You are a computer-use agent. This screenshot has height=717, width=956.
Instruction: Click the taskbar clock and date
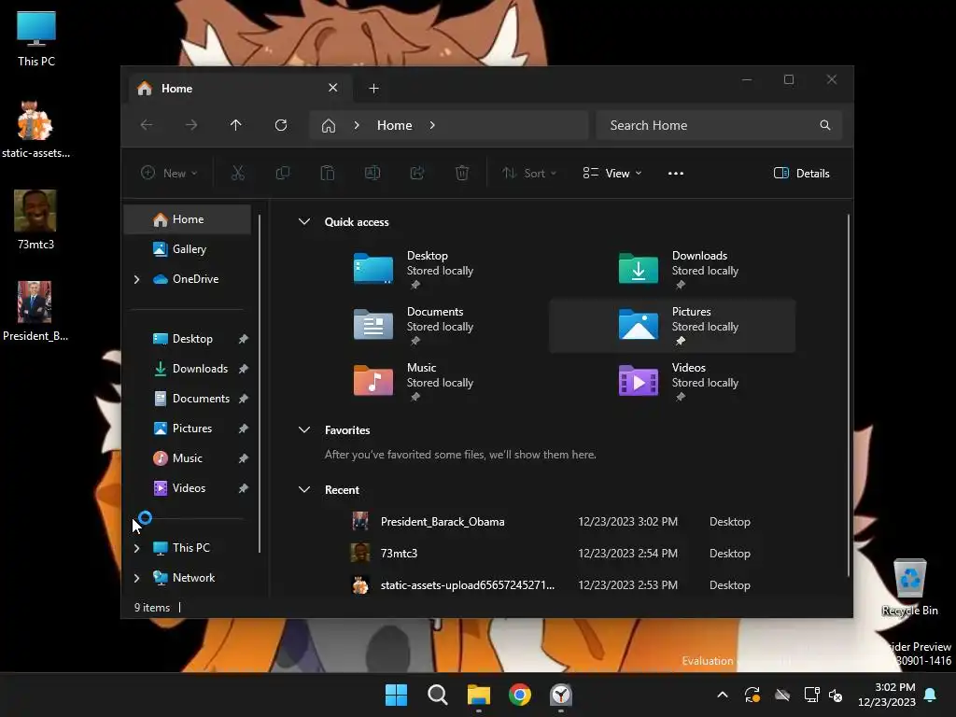tap(887, 695)
